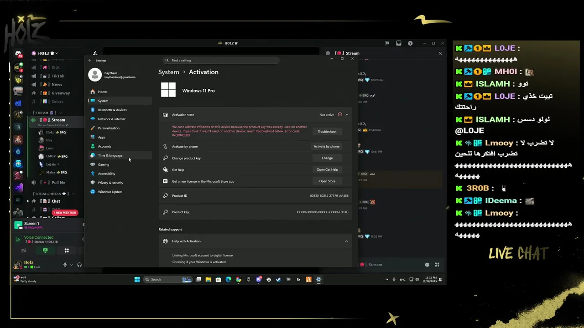
Task: Focus the Find a setting search box
Action: click(221, 60)
